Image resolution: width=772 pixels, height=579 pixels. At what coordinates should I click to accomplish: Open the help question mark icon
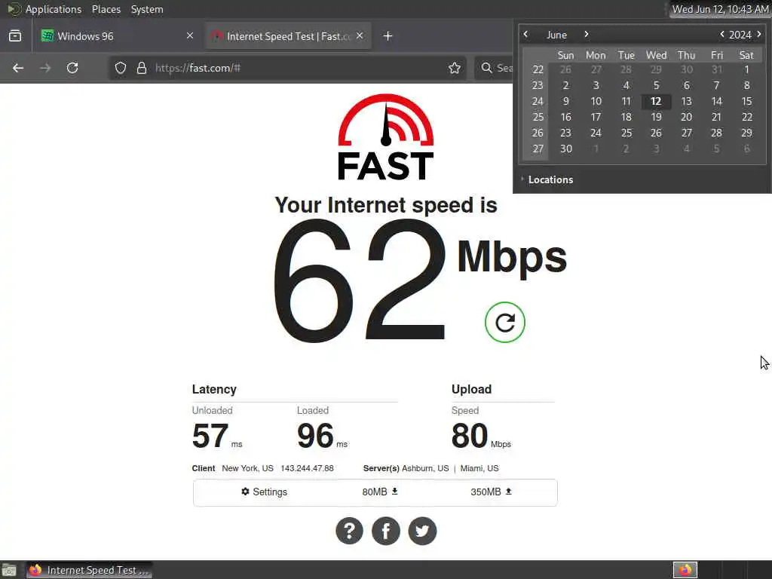[350, 531]
